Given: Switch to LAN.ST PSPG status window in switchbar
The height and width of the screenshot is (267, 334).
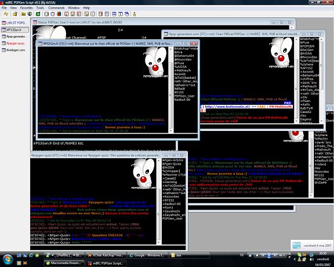Looking at the screenshot, I should [15, 23].
